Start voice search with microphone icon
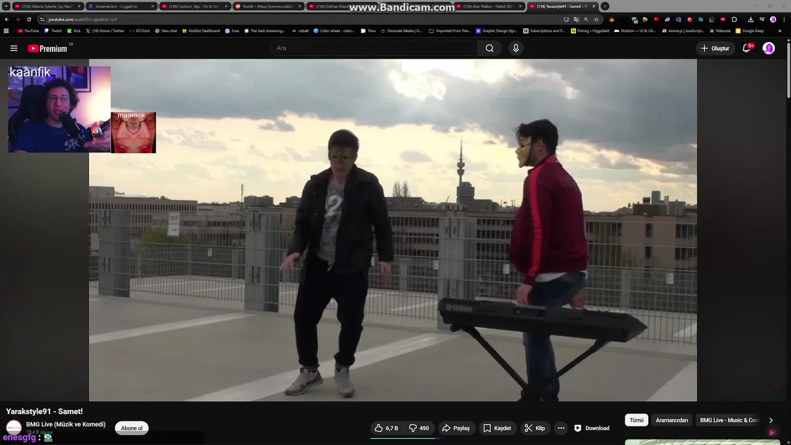Viewport: 791px width, 445px height. tap(516, 48)
